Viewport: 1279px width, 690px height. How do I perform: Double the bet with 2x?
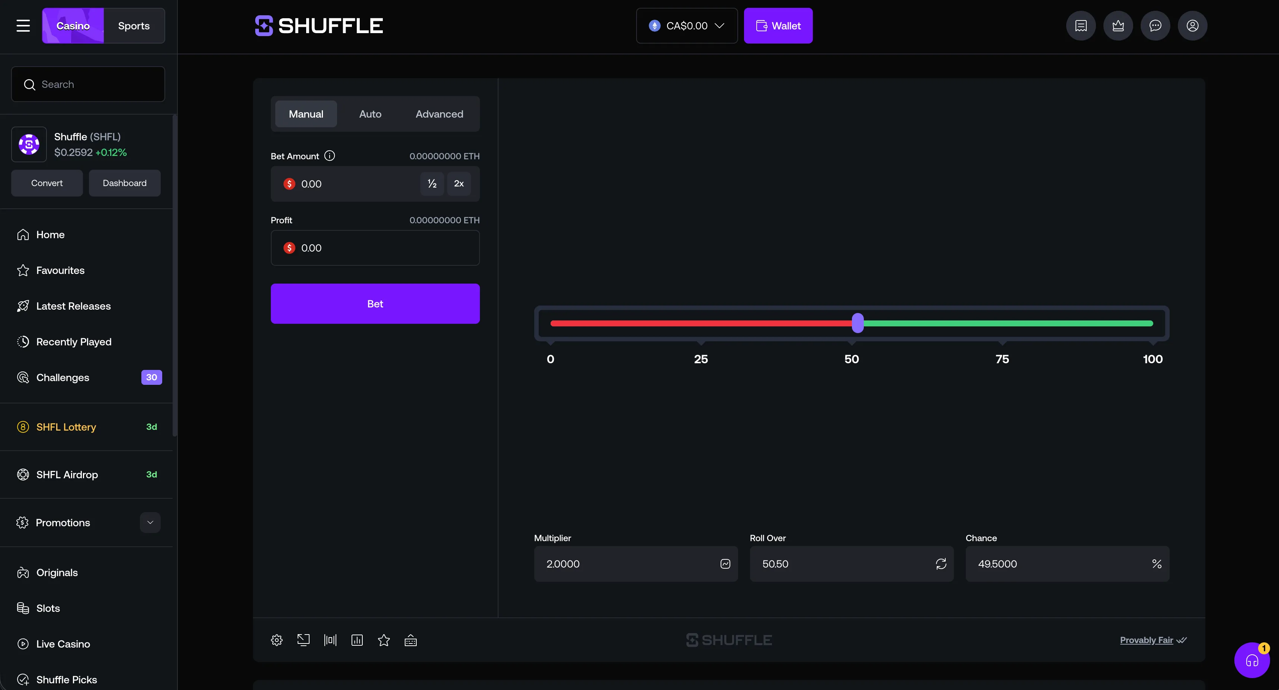[459, 184]
